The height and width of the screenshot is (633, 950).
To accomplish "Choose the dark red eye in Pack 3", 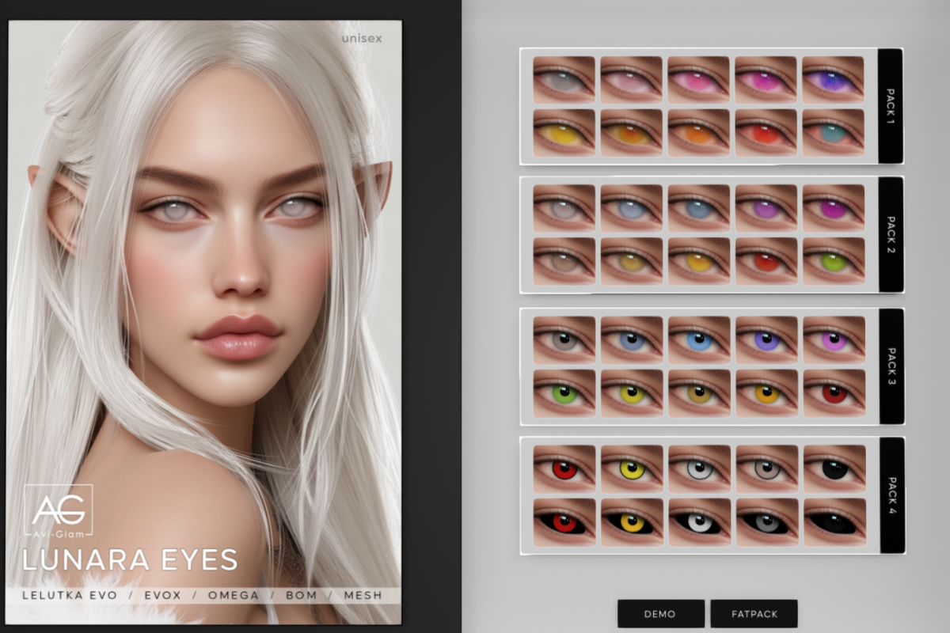I will [833, 392].
